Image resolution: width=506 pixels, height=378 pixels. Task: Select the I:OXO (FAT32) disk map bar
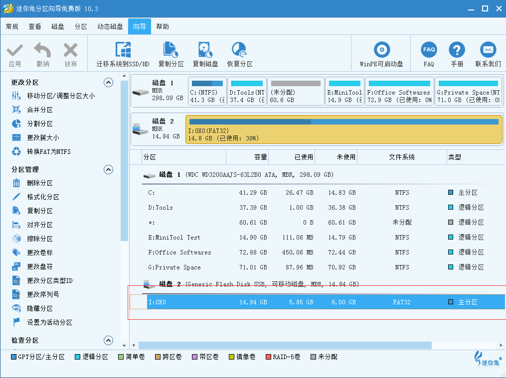(344, 129)
